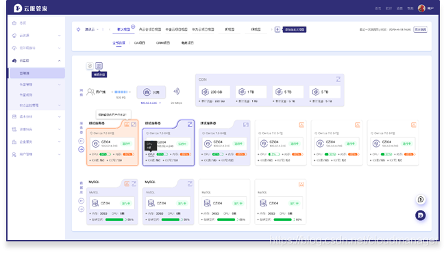Click the lightbulb icon beside the cloud selector
This screenshot has height=253, width=446.
tap(79, 29)
